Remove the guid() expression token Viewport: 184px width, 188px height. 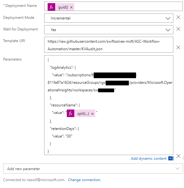71,8
